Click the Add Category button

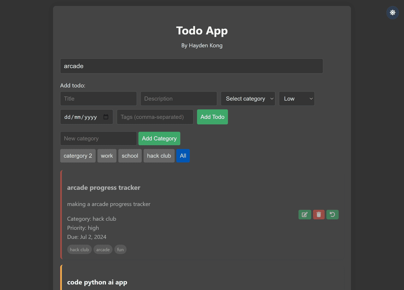(159, 138)
